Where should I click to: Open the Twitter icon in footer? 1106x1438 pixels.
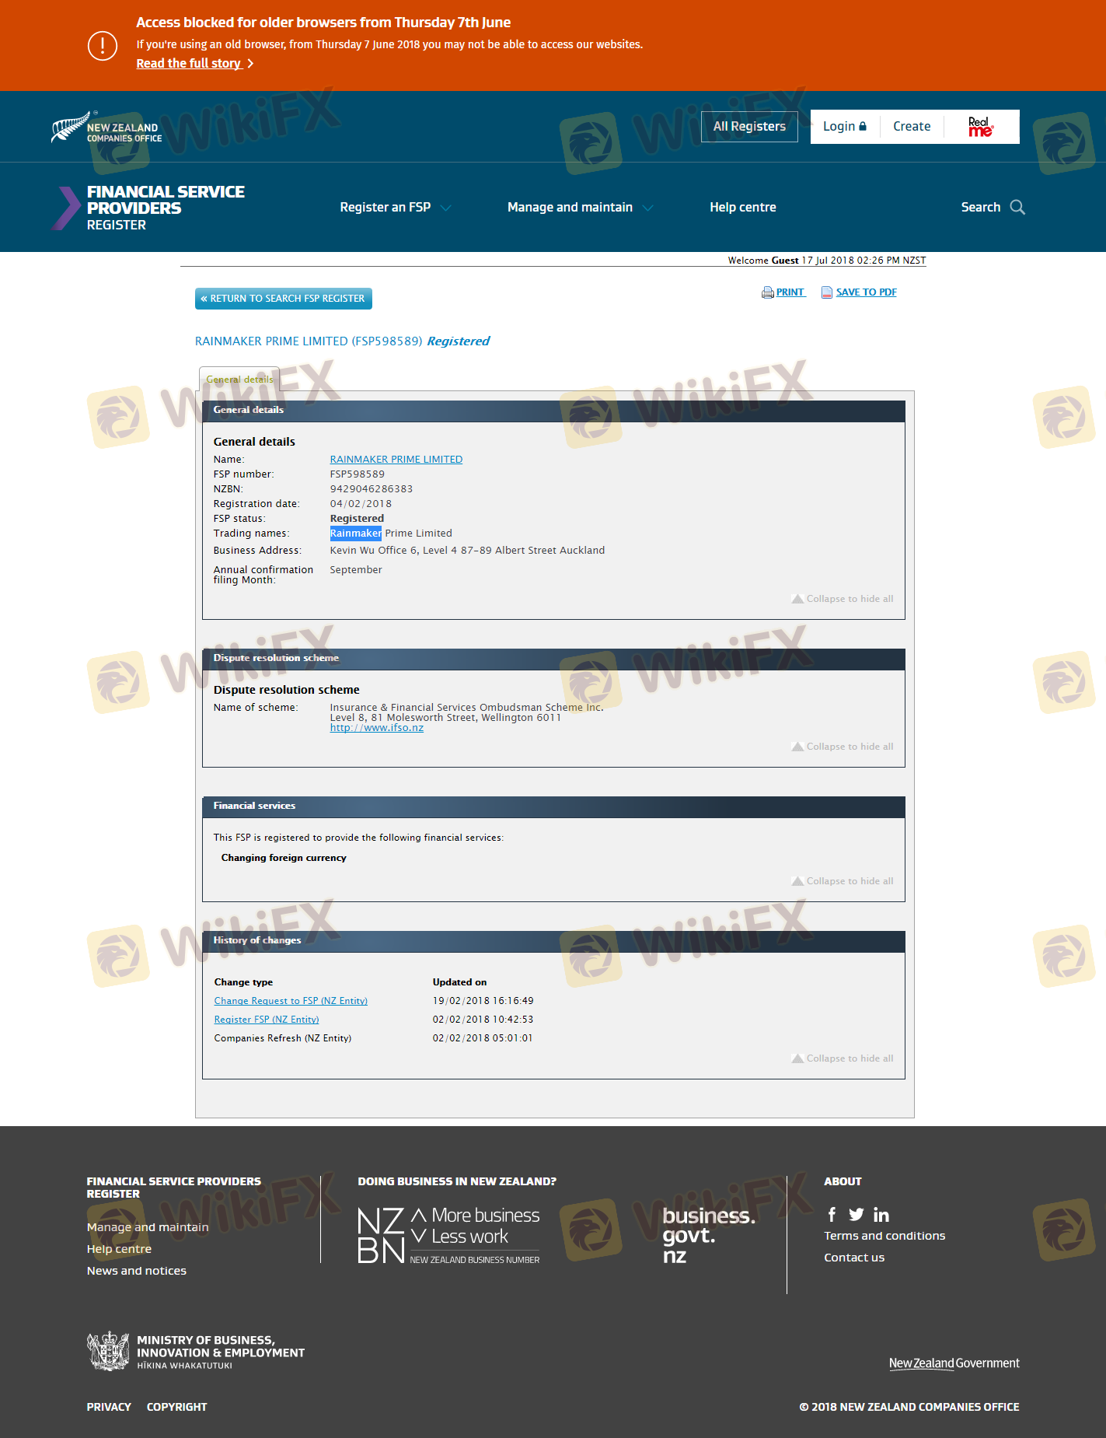[856, 1214]
